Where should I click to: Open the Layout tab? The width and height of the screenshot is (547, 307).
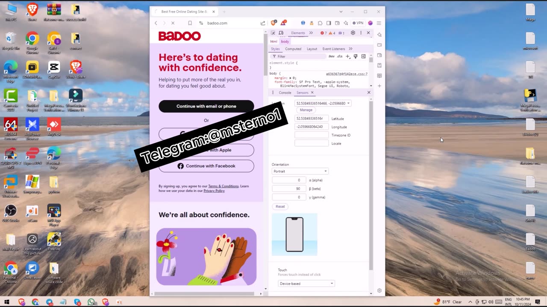[312, 49]
